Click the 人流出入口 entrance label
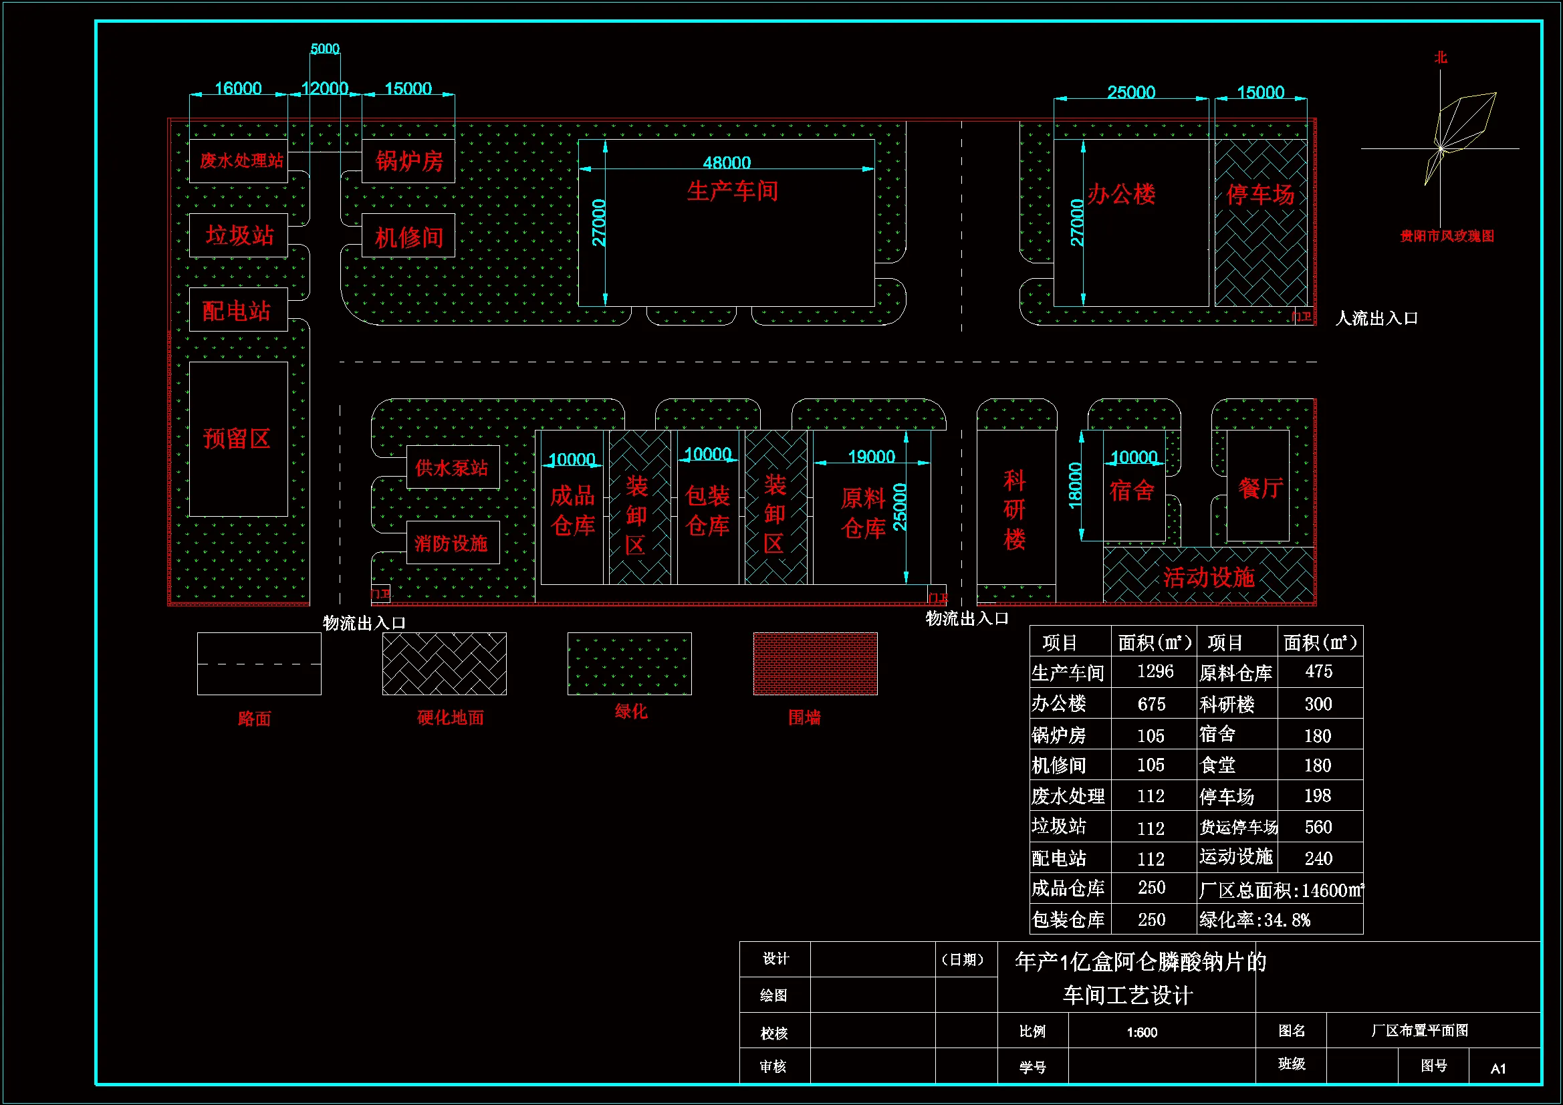The width and height of the screenshot is (1563, 1105). pyautogui.click(x=1376, y=318)
